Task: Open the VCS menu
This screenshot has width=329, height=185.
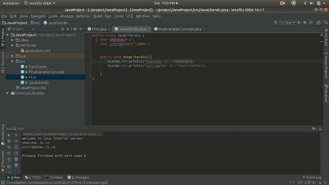Action: (x=130, y=16)
